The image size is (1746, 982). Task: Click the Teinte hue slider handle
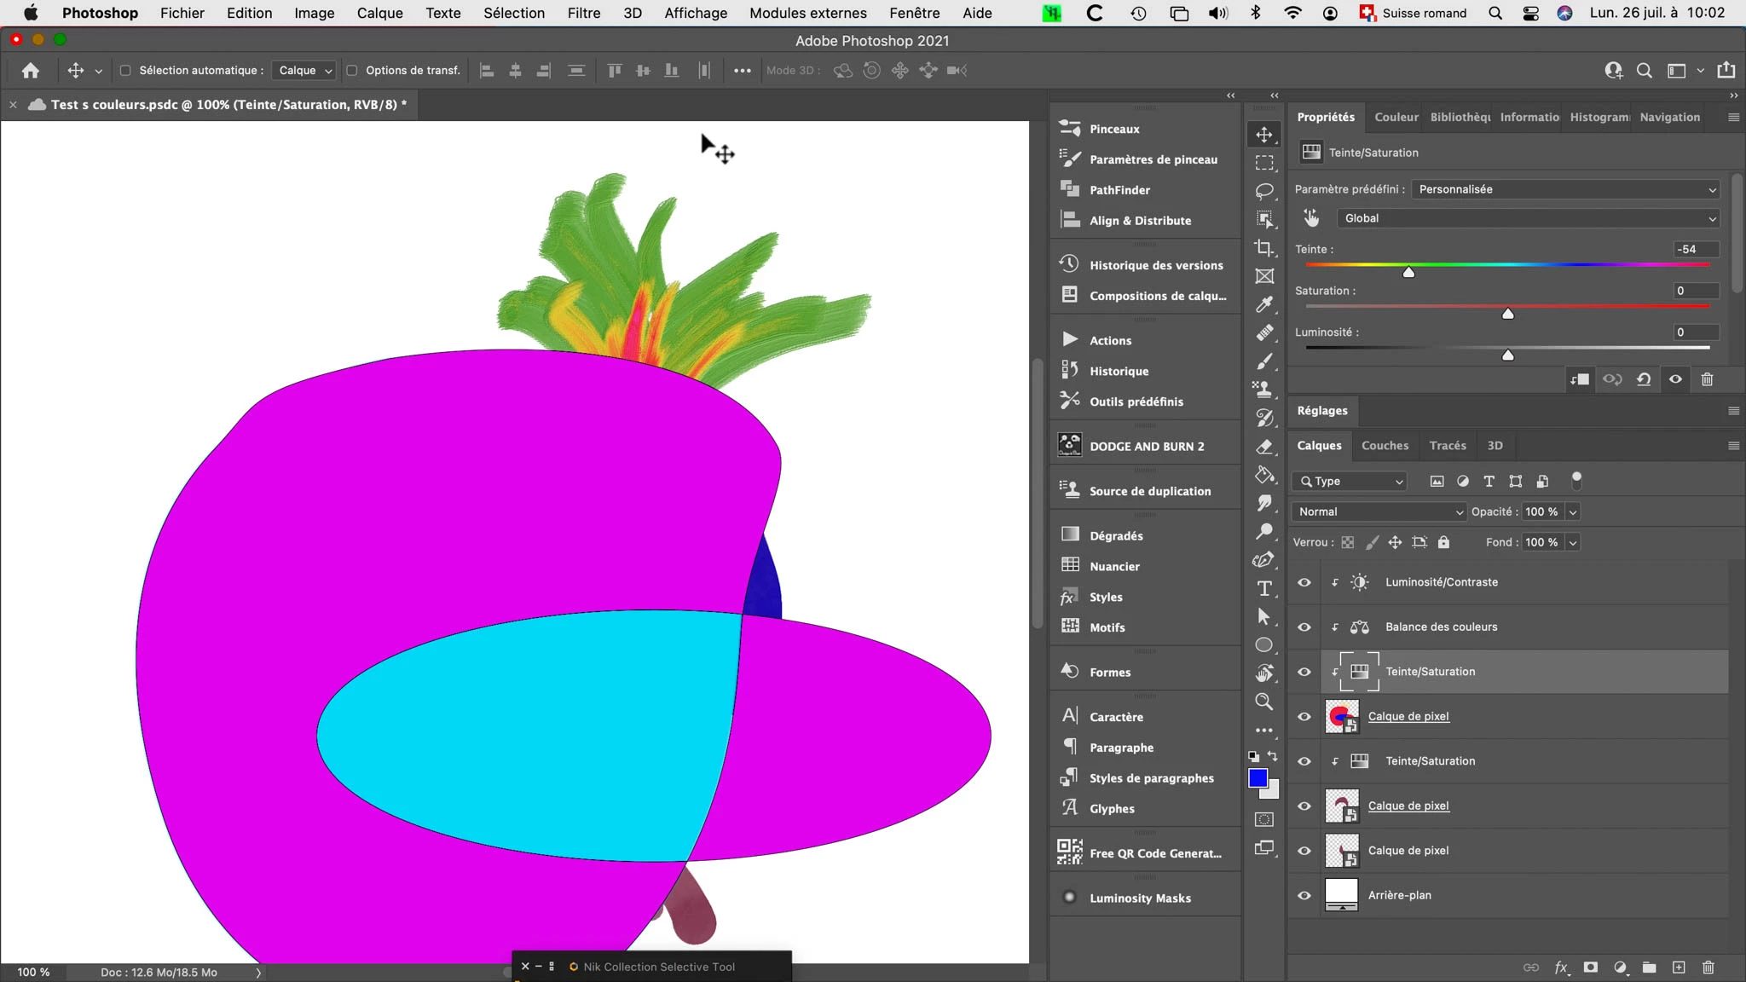pos(1408,272)
